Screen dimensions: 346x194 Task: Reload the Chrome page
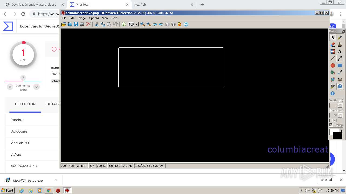tap(23, 14)
